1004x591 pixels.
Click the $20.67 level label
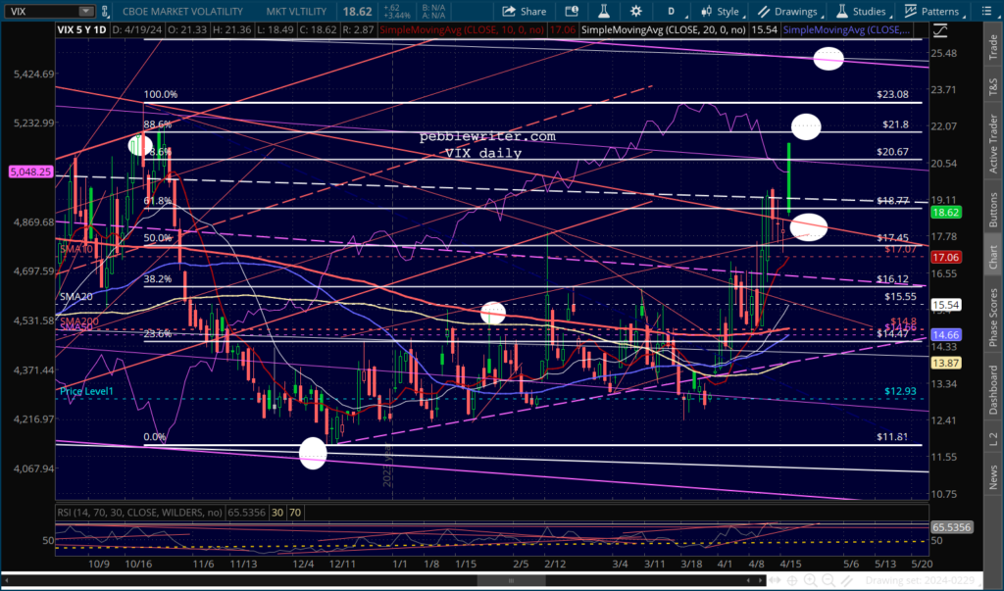[x=892, y=152]
